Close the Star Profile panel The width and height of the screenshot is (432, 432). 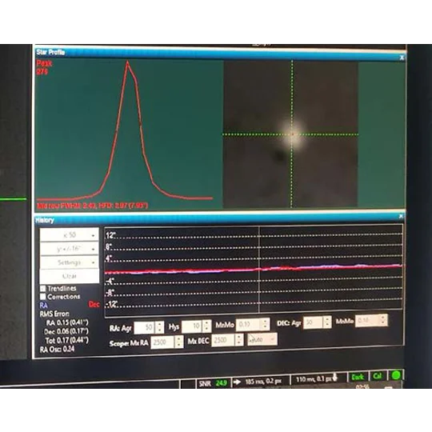(402, 58)
